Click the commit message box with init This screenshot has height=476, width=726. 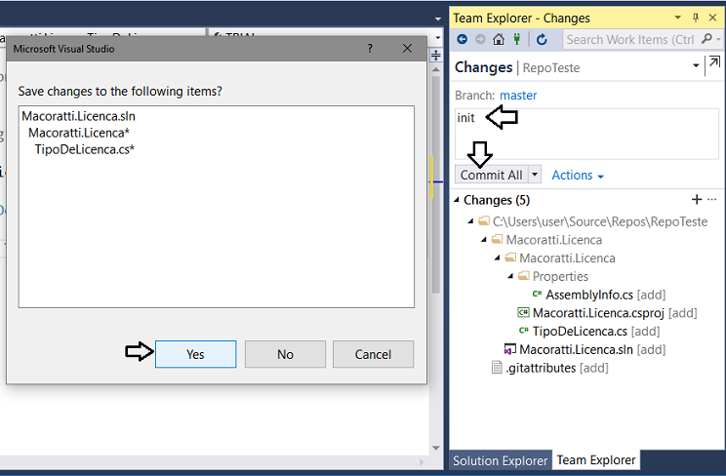(586, 134)
